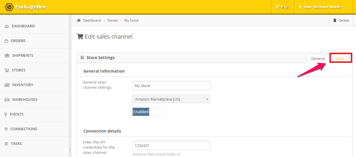Go to Orders in the sidebar

(x=35, y=41)
